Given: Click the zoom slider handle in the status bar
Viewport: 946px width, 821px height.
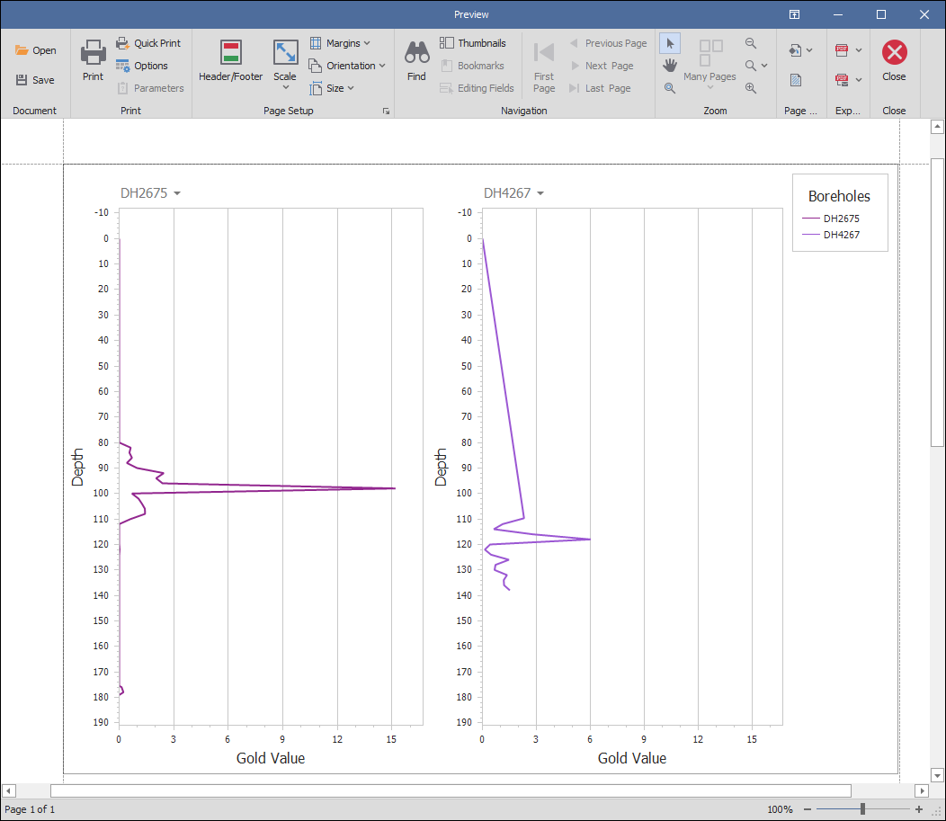Looking at the screenshot, I should (x=862, y=809).
